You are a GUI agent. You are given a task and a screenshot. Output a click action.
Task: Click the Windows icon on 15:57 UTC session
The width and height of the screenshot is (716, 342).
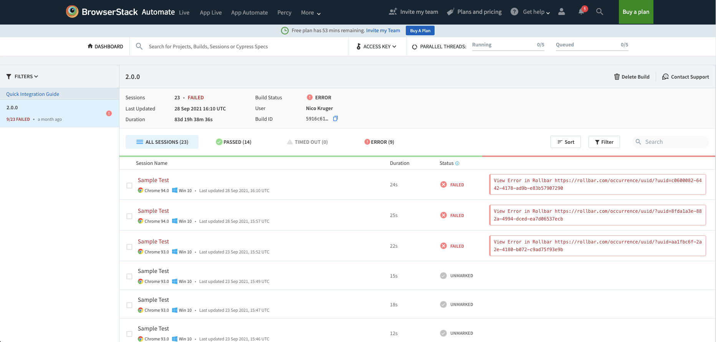[175, 221]
